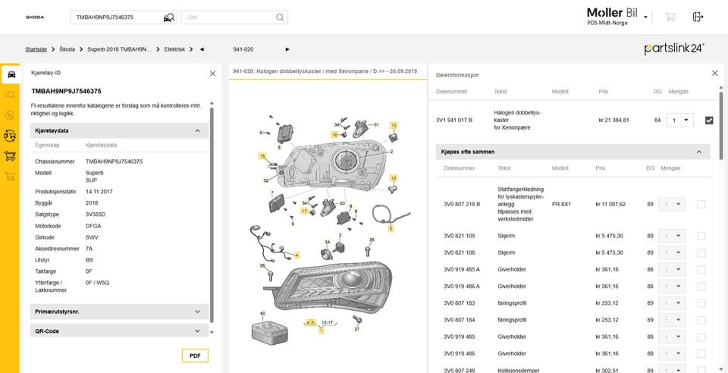Screen dimensions: 728x373
Task: Open quantity dropdown for 3V0 807 184
Action: coord(672,320)
